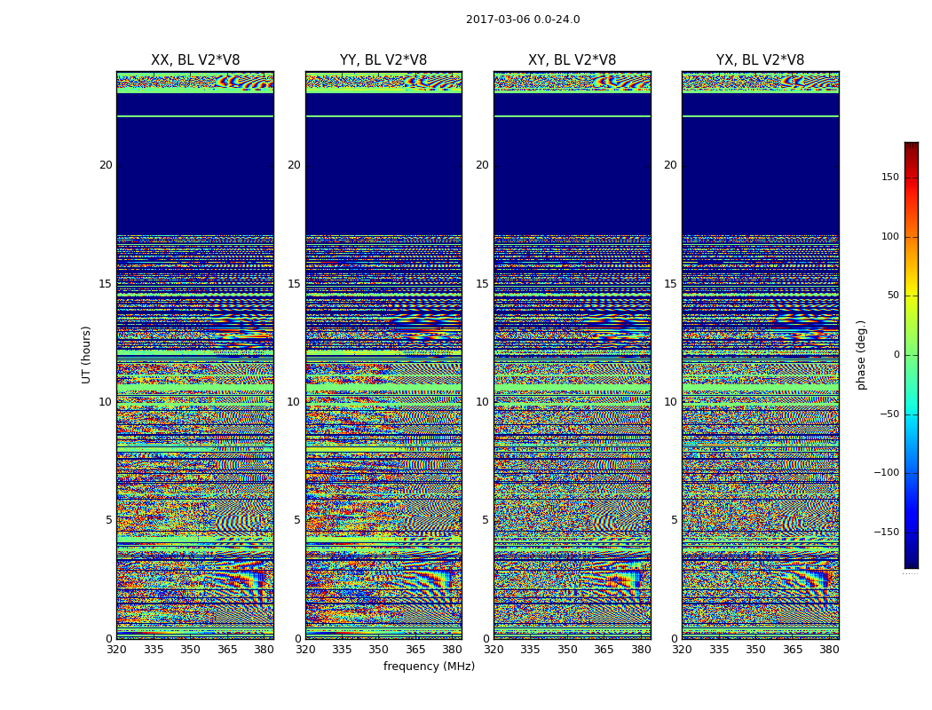
Task: Click the 320 x-axis tick under XX panel
Action: pyautogui.click(x=116, y=650)
